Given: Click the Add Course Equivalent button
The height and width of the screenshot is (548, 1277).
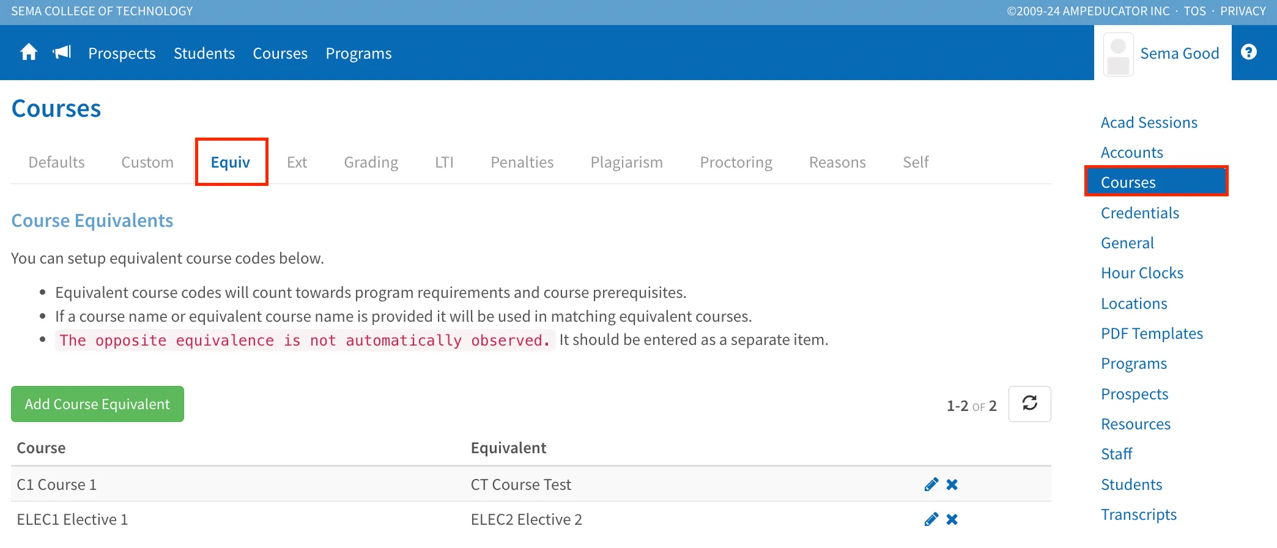Looking at the screenshot, I should click(97, 404).
